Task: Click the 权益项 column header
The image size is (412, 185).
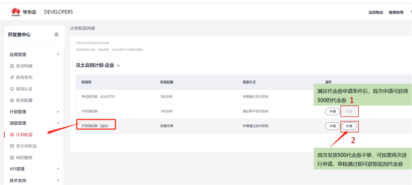Action: [86, 82]
